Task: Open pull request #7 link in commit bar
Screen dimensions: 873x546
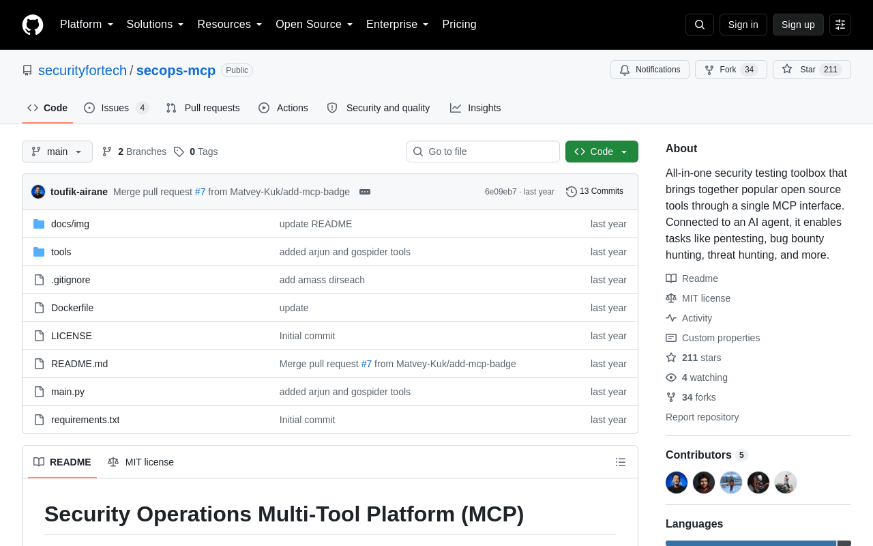Action: click(201, 192)
